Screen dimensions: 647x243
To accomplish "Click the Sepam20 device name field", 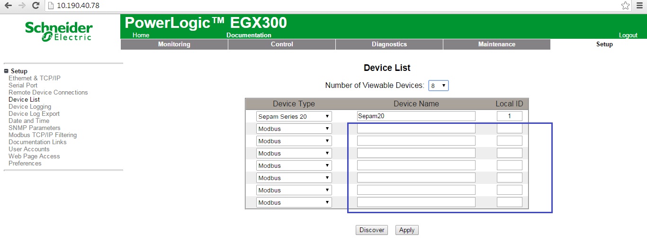I will click(x=416, y=116).
